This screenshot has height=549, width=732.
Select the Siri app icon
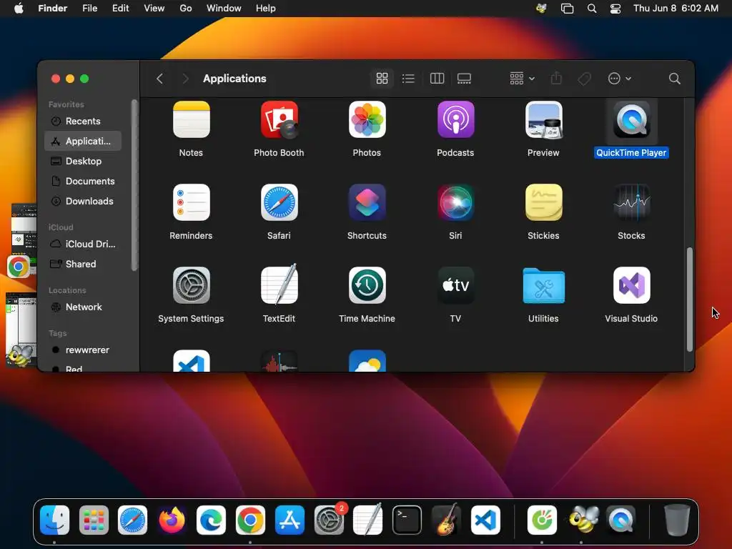455,202
